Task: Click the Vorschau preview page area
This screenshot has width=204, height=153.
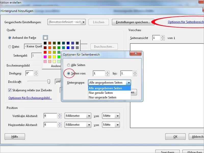Action: (167, 86)
